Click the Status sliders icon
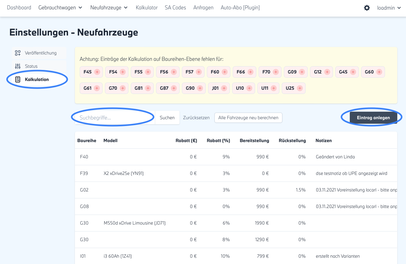 (x=18, y=66)
